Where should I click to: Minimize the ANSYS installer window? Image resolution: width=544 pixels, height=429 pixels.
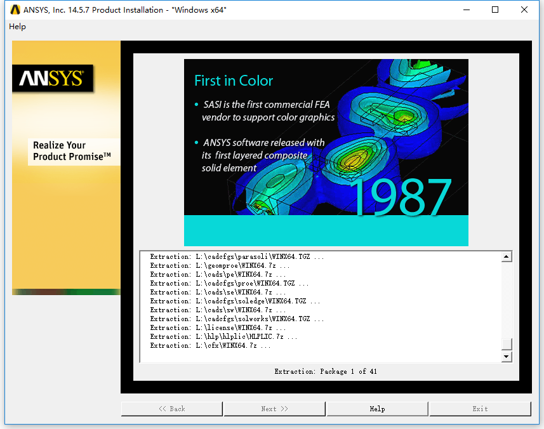[x=467, y=10]
